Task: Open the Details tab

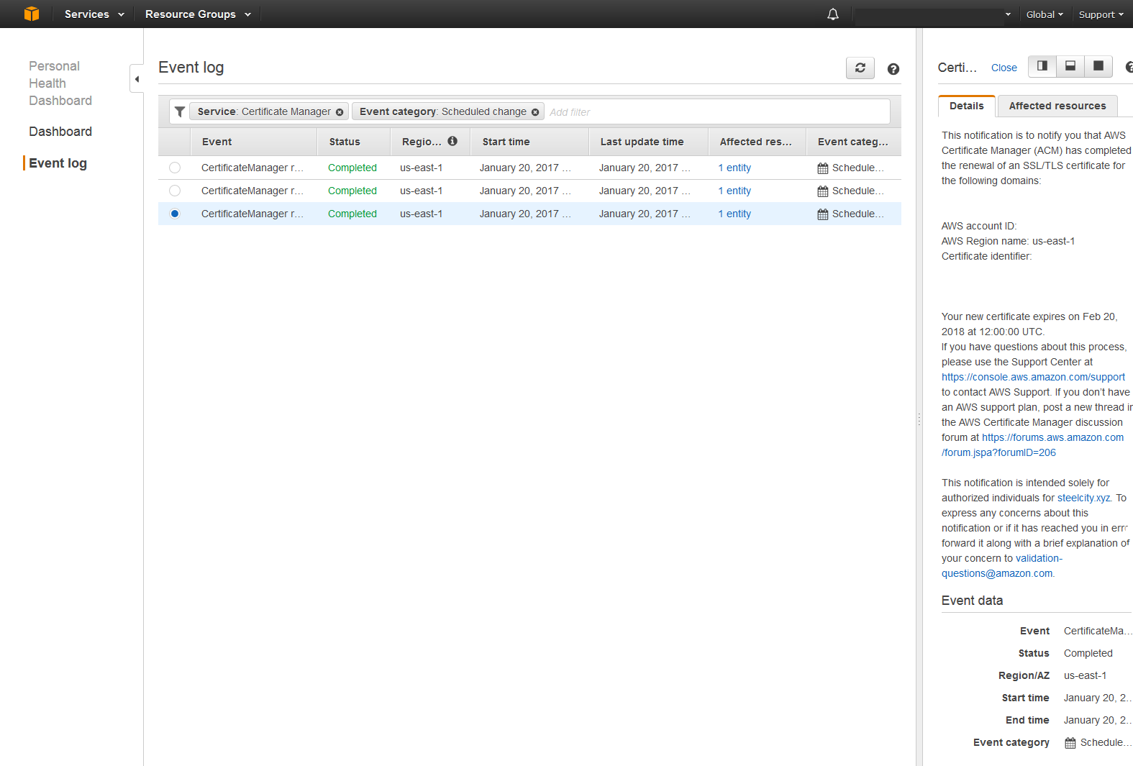Action: pos(966,106)
